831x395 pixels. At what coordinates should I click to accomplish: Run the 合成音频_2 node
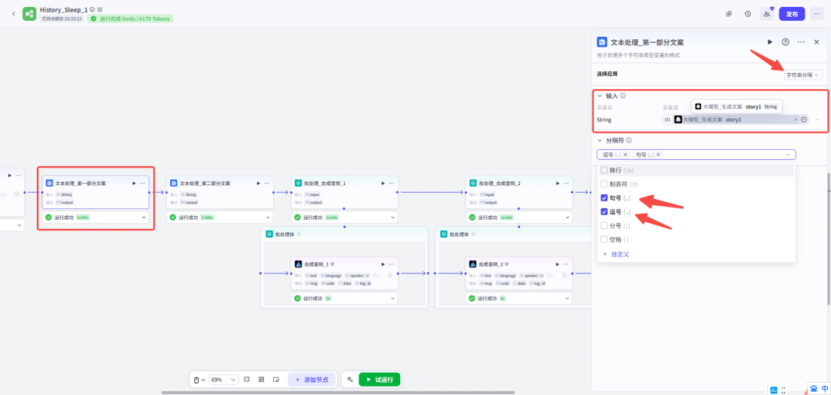(557, 264)
